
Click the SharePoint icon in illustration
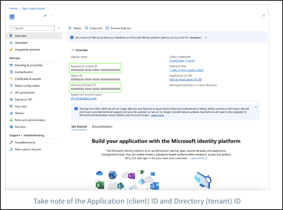pos(120,186)
